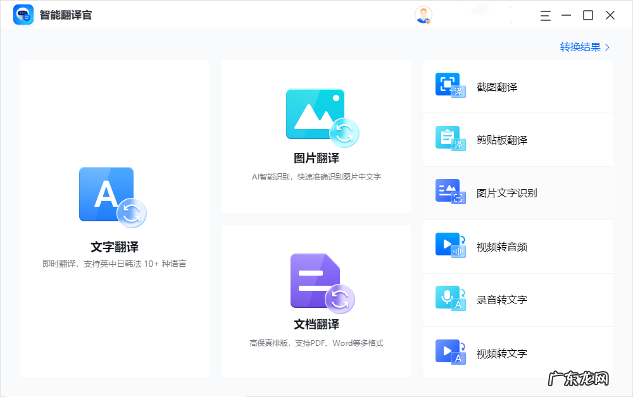Screen dimensions: 633x397
Task: Expand the chevron next to 转换结果
Action: pyautogui.click(x=608, y=47)
